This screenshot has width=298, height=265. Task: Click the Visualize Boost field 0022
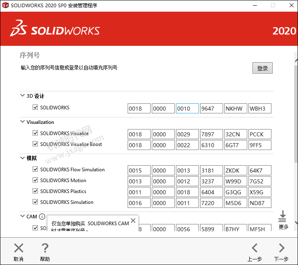(x=187, y=145)
